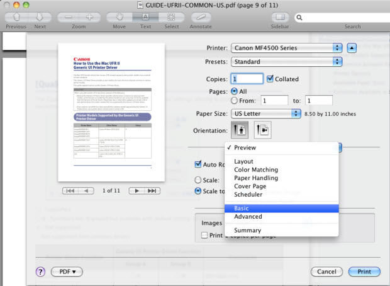Click the Search magnifier icon
Viewport: 390px width, 286px height.
299,18
